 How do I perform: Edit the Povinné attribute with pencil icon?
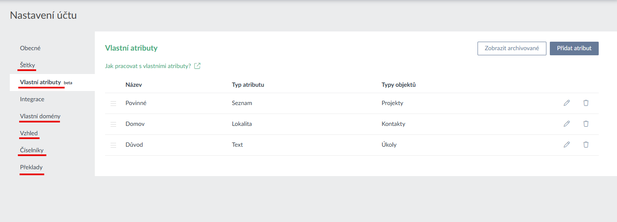click(x=566, y=103)
